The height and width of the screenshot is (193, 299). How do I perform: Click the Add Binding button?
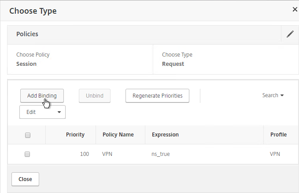[x=42, y=96]
